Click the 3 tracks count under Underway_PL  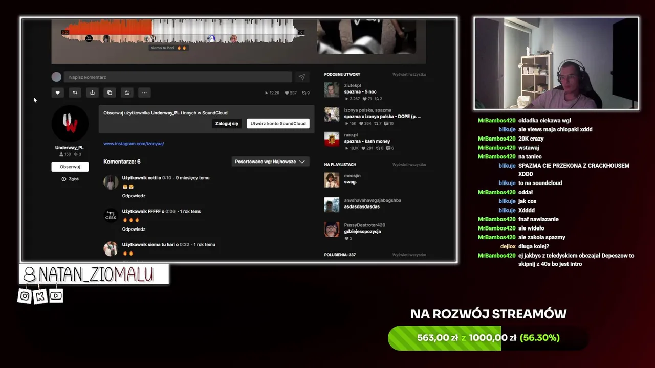78,154
